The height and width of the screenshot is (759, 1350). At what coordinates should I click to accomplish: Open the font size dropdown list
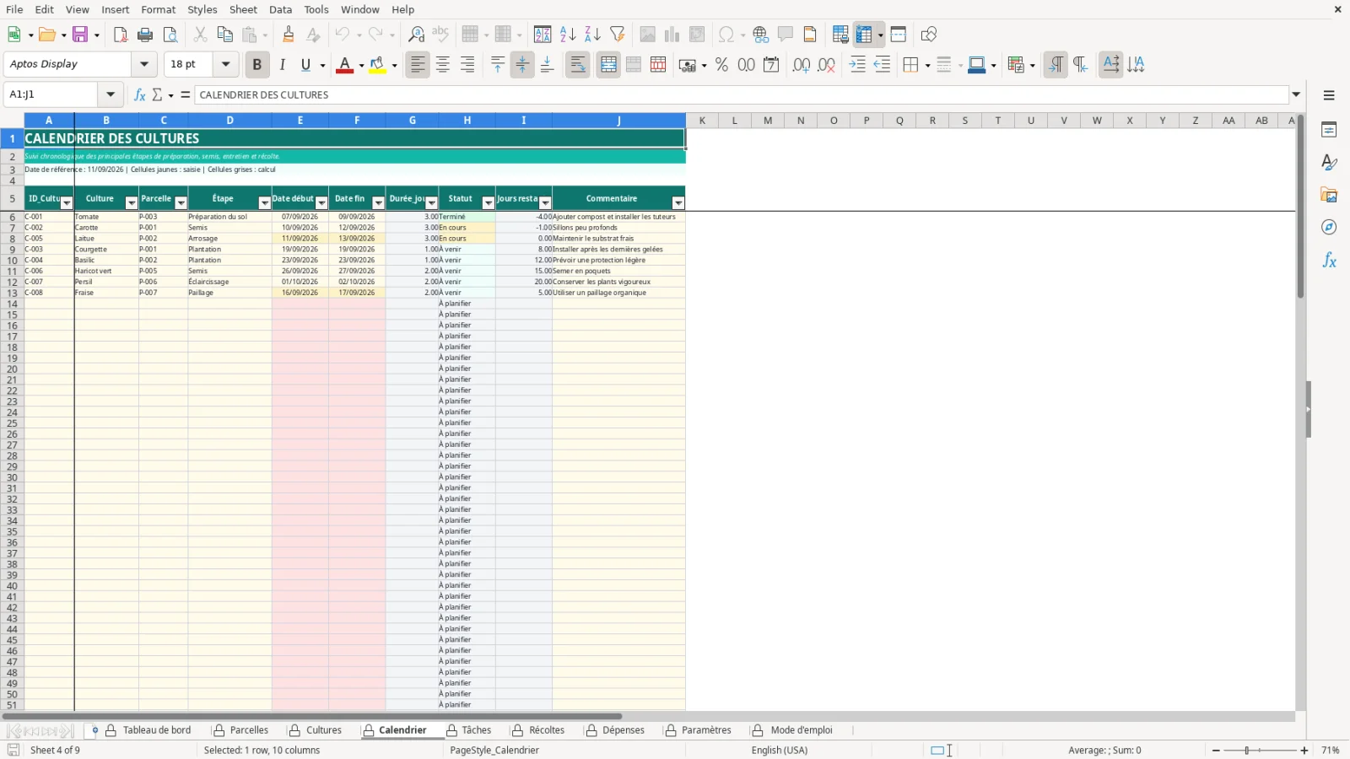(x=225, y=64)
